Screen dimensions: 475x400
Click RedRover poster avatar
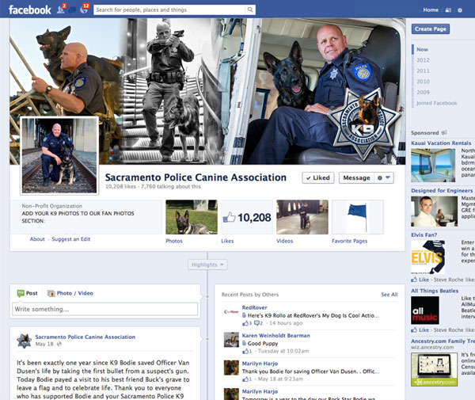(231, 311)
